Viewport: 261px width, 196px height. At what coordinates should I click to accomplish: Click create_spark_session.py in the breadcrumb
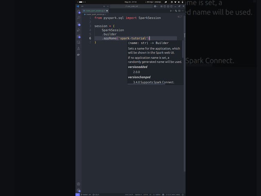coord(95,15)
